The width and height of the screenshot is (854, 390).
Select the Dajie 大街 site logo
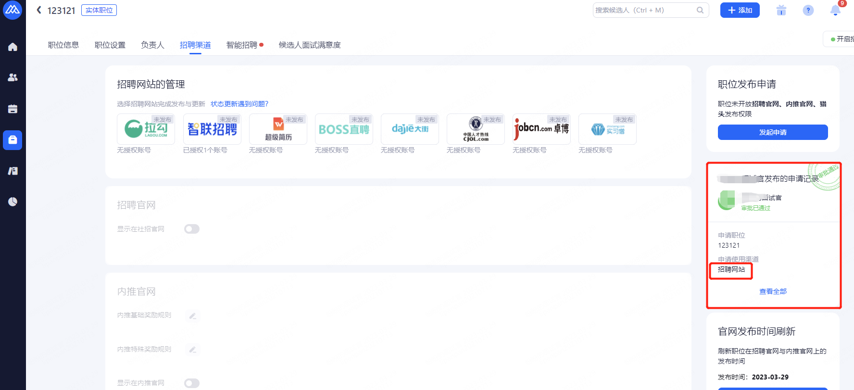(410, 129)
